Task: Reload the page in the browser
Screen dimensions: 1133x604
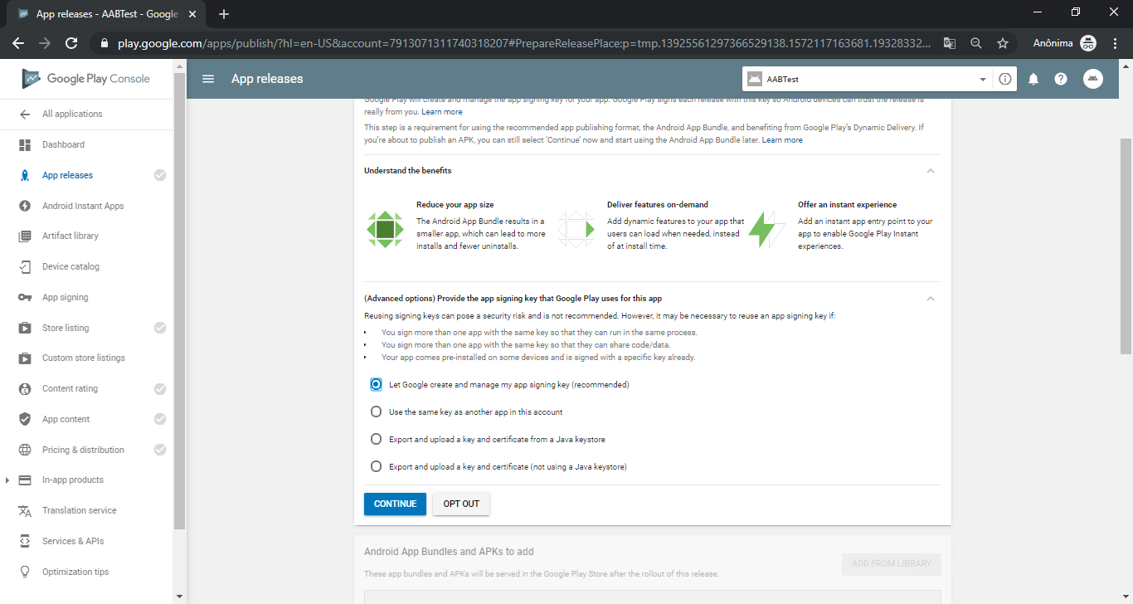Action: pos(71,43)
